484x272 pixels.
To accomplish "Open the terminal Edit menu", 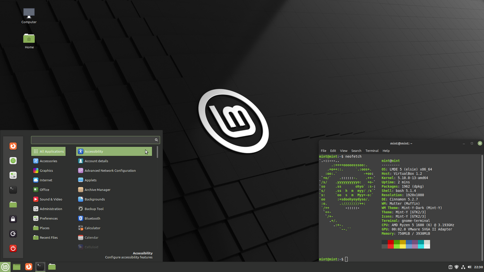I will [333, 151].
